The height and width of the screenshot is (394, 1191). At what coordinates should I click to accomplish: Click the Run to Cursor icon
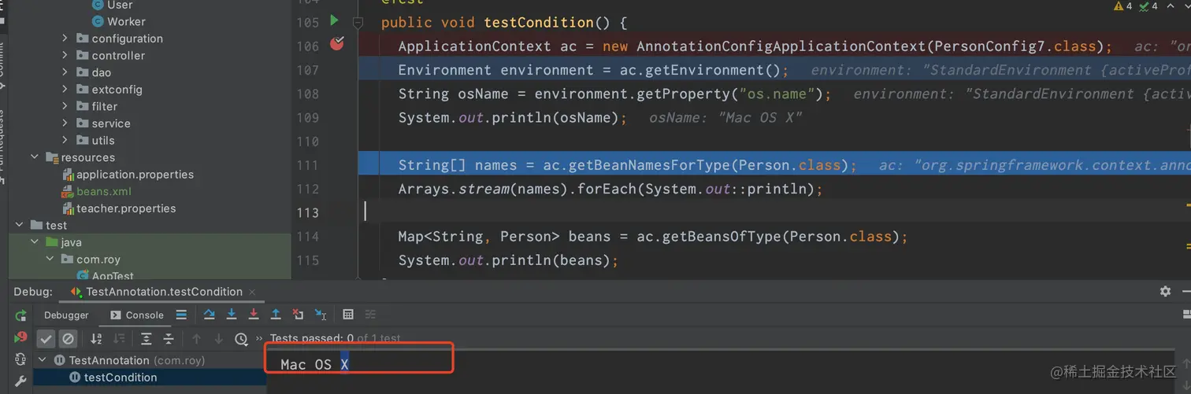click(x=321, y=315)
